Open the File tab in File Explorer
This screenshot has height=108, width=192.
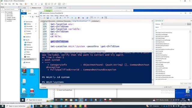point(24,13)
